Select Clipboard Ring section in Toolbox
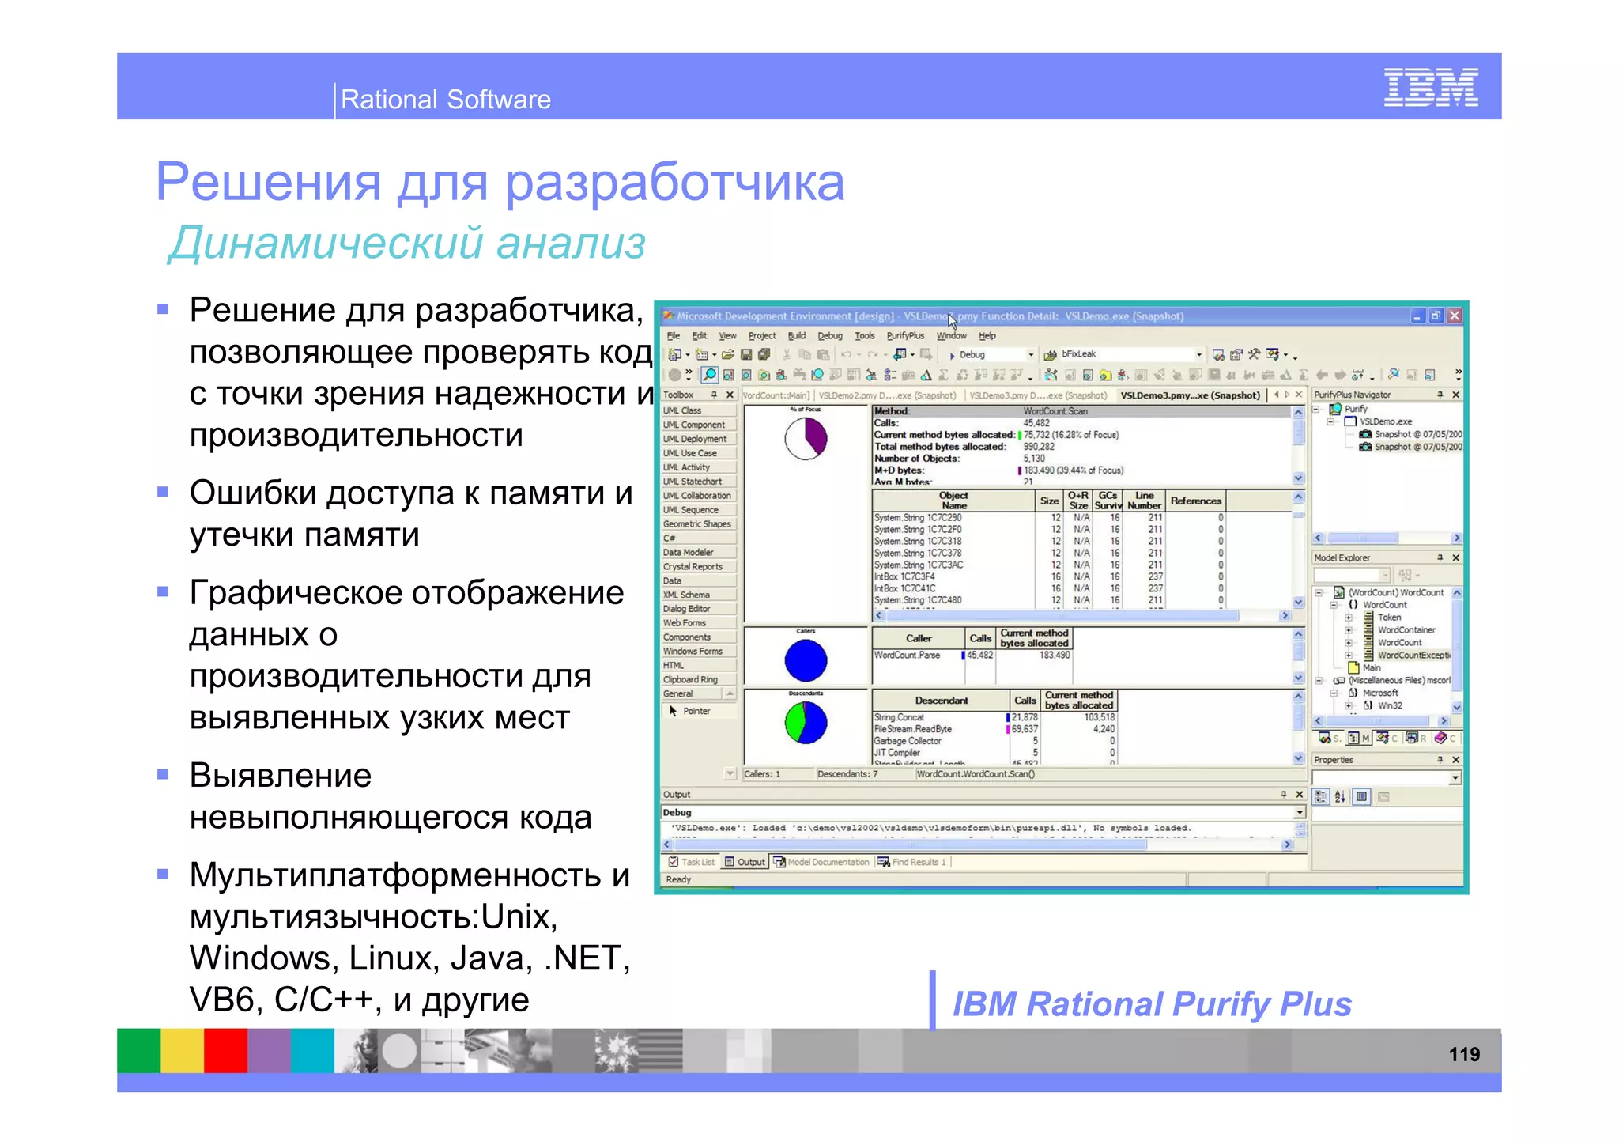 (x=699, y=679)
